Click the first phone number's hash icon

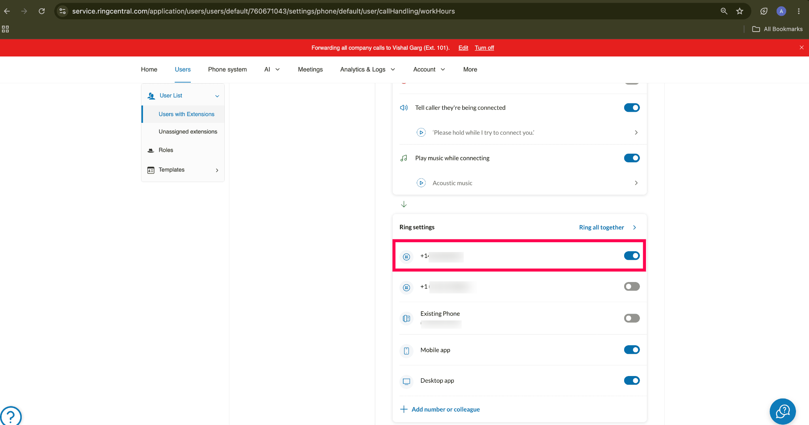pos(406,257)
